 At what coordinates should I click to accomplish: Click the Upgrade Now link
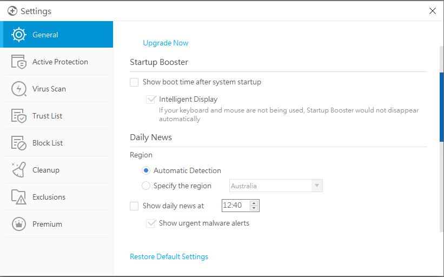[x=165, y=43]
